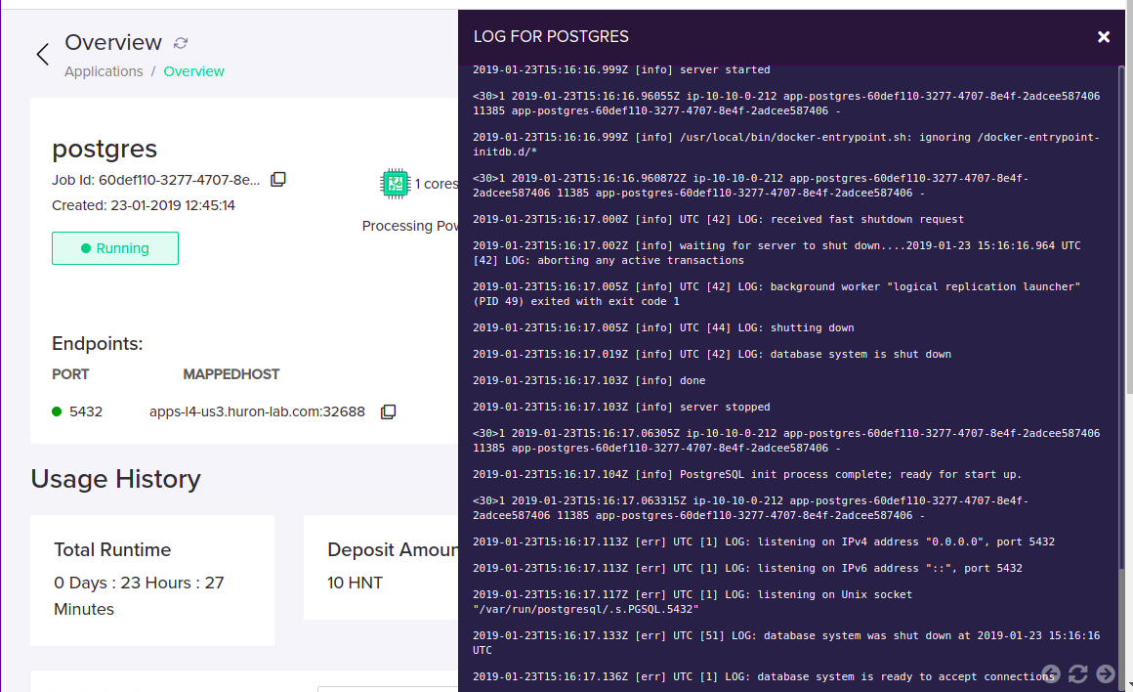Click the LOG FOR POSTGRES panel title
This screenshot has height=692, width=1133.
click(551, 37)
